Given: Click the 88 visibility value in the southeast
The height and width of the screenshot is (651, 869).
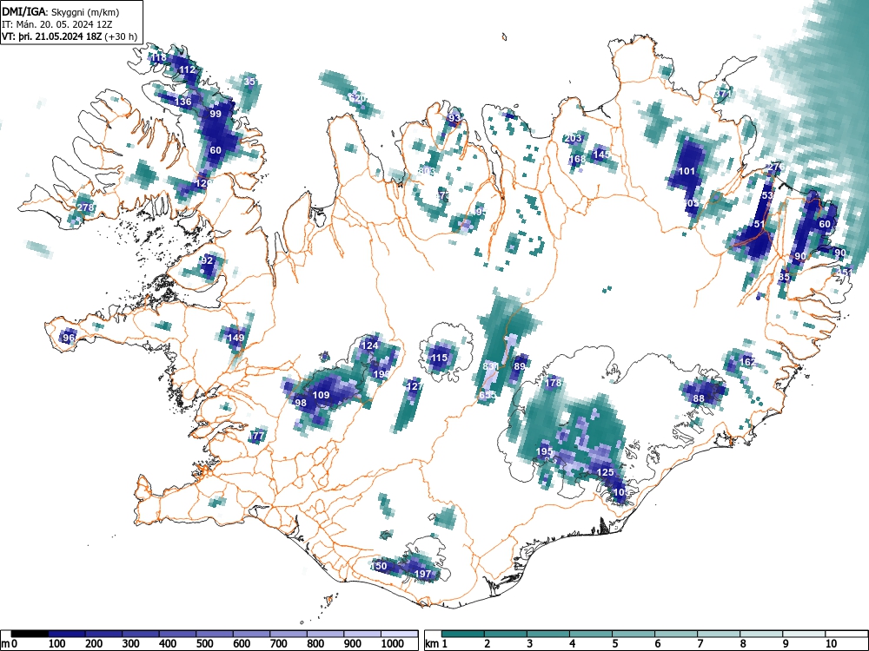Looking at the screenshot, I should tap(699, 398).
